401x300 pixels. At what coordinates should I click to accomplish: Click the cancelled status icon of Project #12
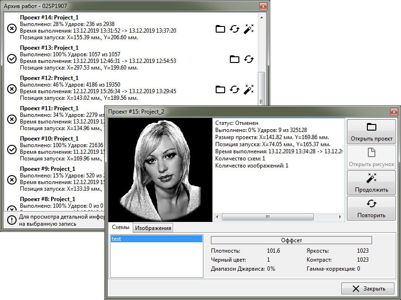pos(11,89)
